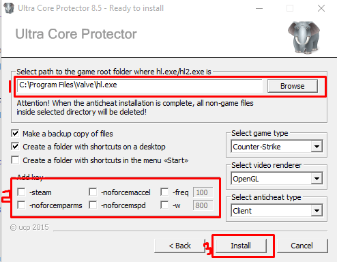Viewport: 337px width, 262px height.
Task: Enable the -freq key checkbox
Action: (x=164, y=192)
